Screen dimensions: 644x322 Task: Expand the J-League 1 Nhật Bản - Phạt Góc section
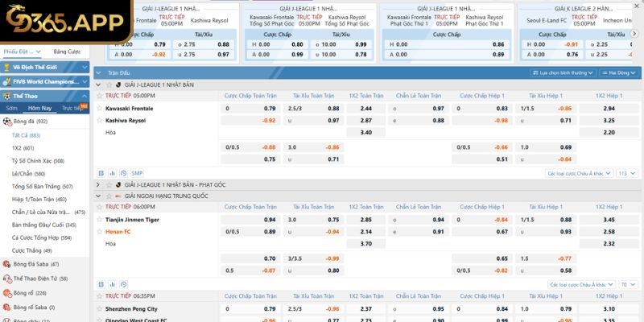coord(99,185)
